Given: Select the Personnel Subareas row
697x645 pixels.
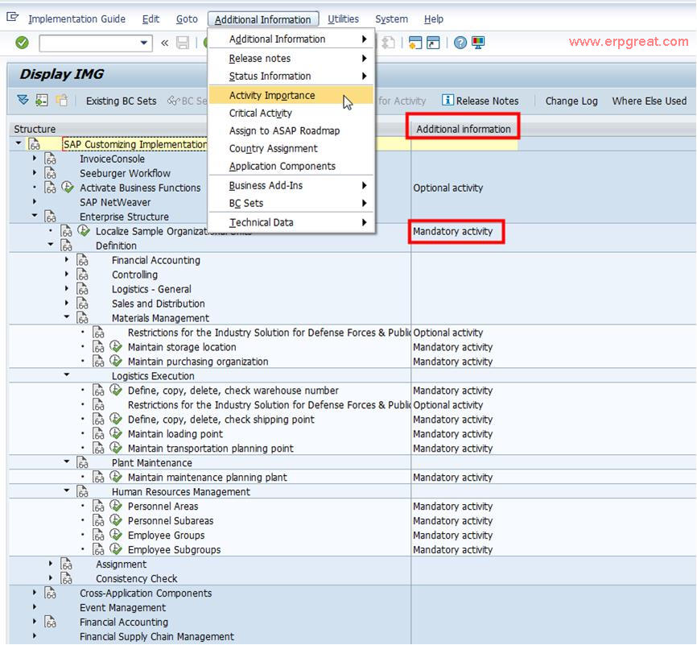Looking at the screenshot, I should click(171, 520).
